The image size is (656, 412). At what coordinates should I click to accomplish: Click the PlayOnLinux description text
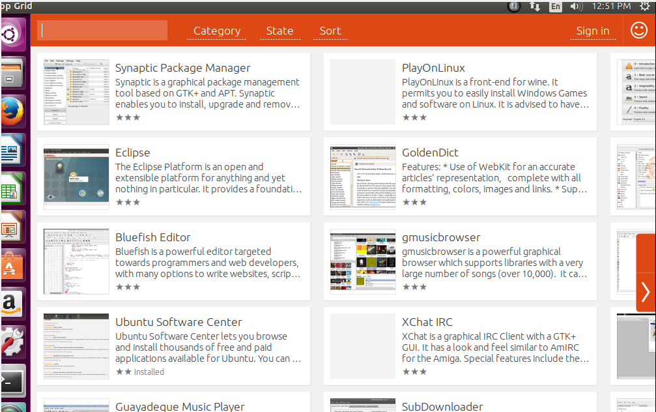point(495,93)
